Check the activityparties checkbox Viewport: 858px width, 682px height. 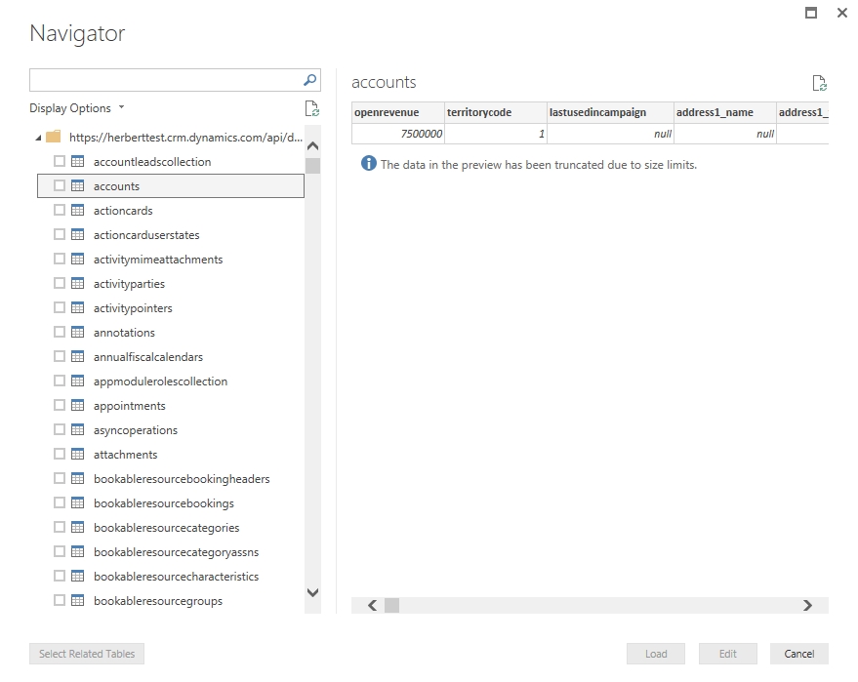point(60,283)
